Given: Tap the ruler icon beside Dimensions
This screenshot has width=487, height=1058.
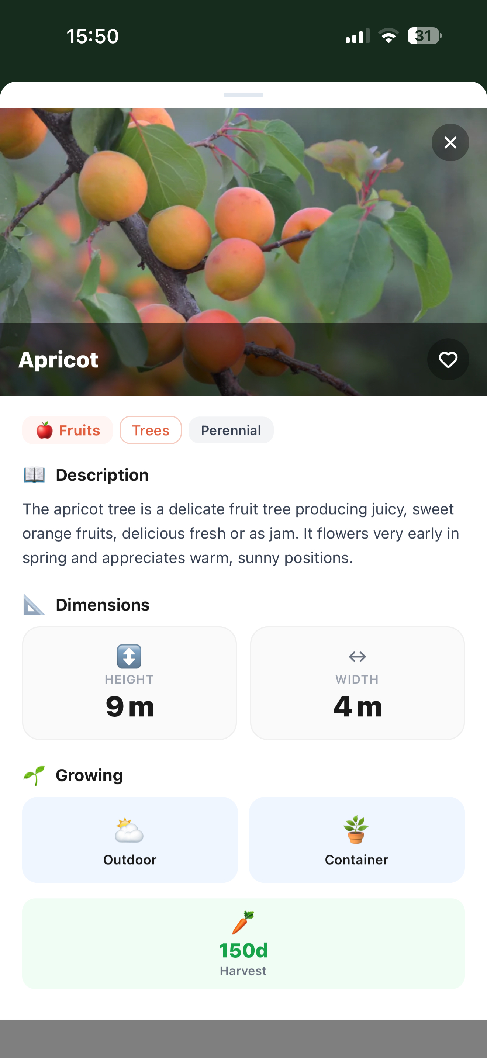Looking at the screenshot, I should tap(34, 605).
